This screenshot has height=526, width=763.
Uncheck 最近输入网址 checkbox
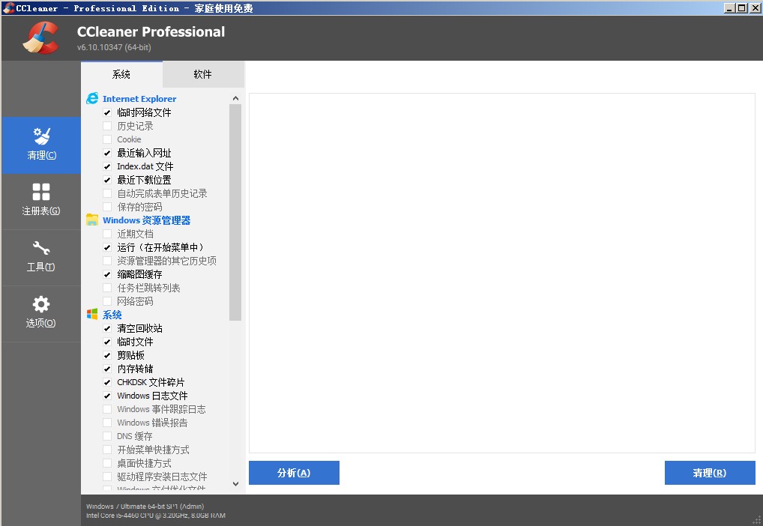click(x=107, y=153)
